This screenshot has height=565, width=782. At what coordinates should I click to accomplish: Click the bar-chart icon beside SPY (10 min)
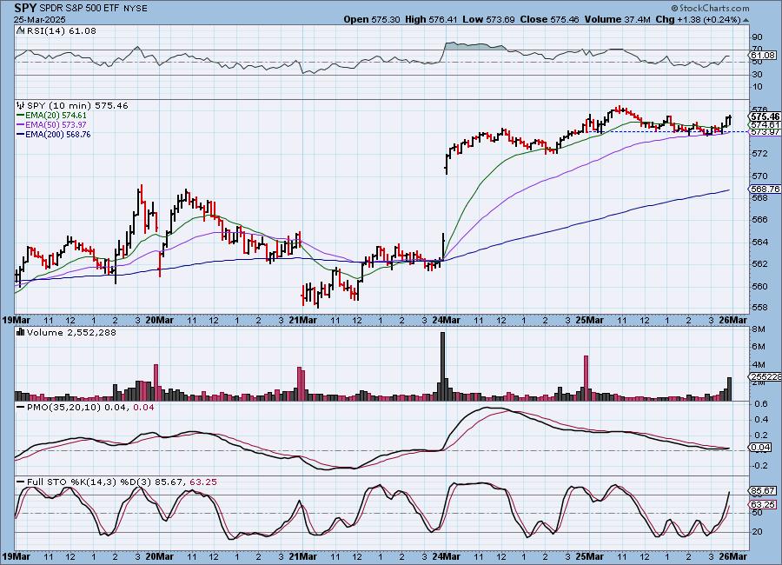(x=21, y=105)
